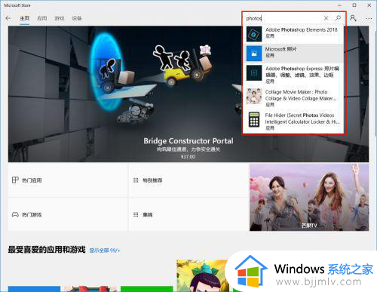The height and width of the screenshot is (292, 377).
Task: Close the Microsoft Store window
Action: pyautogui.click(x=369, y=5)
